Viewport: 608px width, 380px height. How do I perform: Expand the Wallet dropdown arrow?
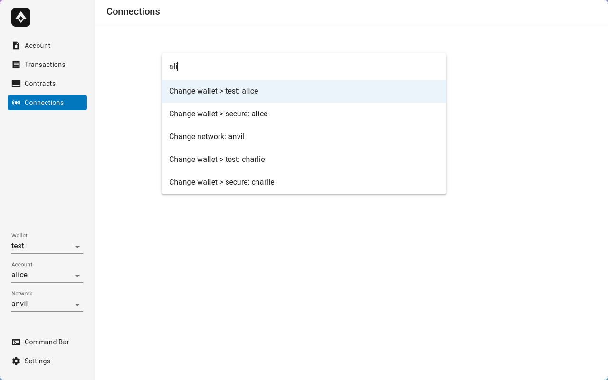coord(77,247)
